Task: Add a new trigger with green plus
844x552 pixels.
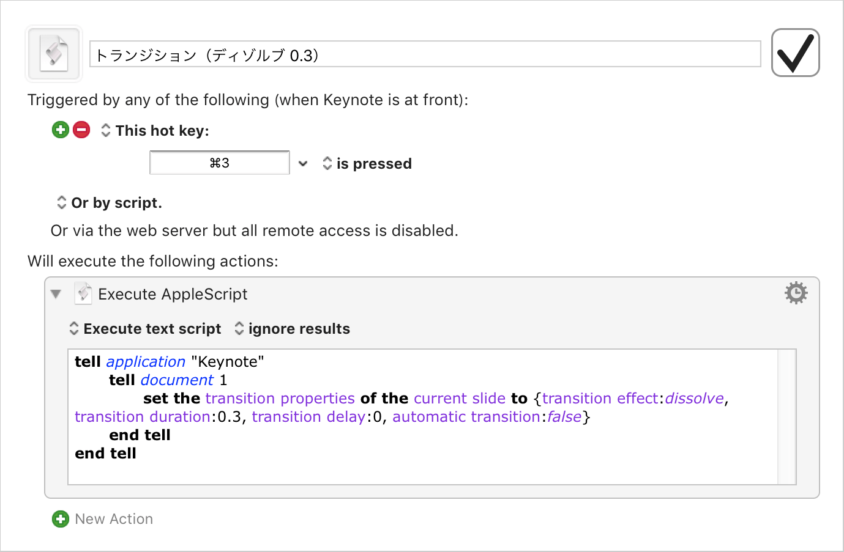Action: pyautogui.click(x=61, y=130)
